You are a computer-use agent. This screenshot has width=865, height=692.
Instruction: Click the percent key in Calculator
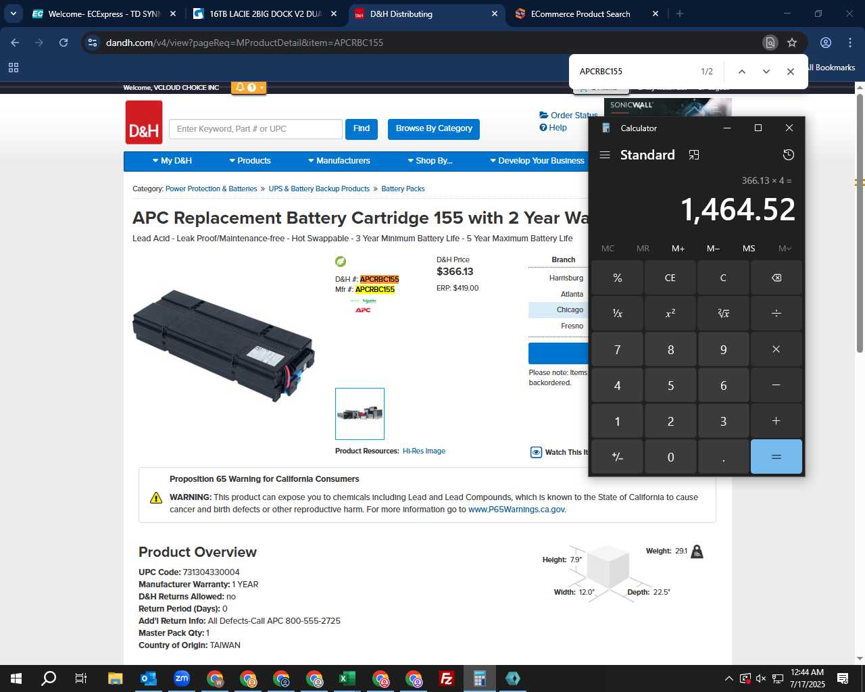click(618, 278)
